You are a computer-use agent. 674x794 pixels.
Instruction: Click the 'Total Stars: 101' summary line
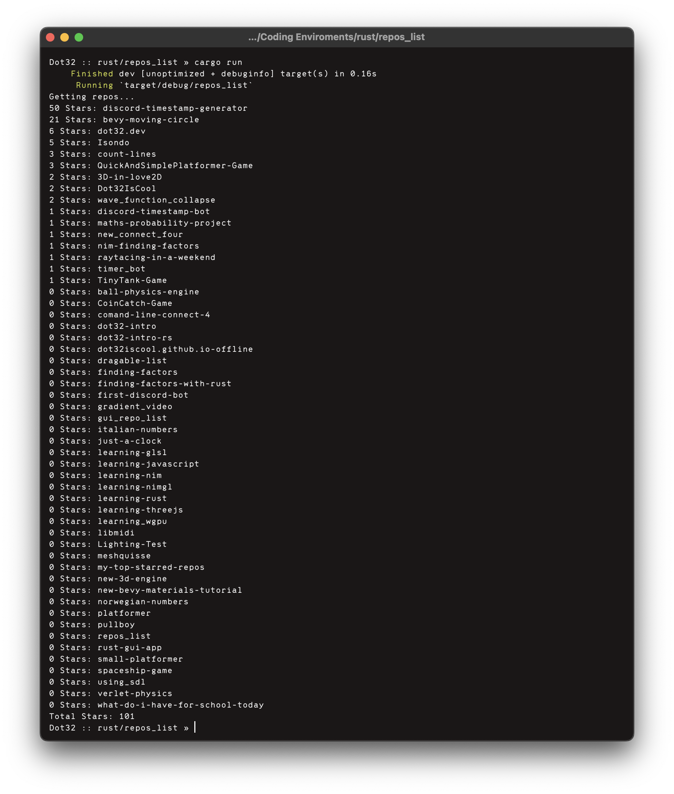[92, 716]
